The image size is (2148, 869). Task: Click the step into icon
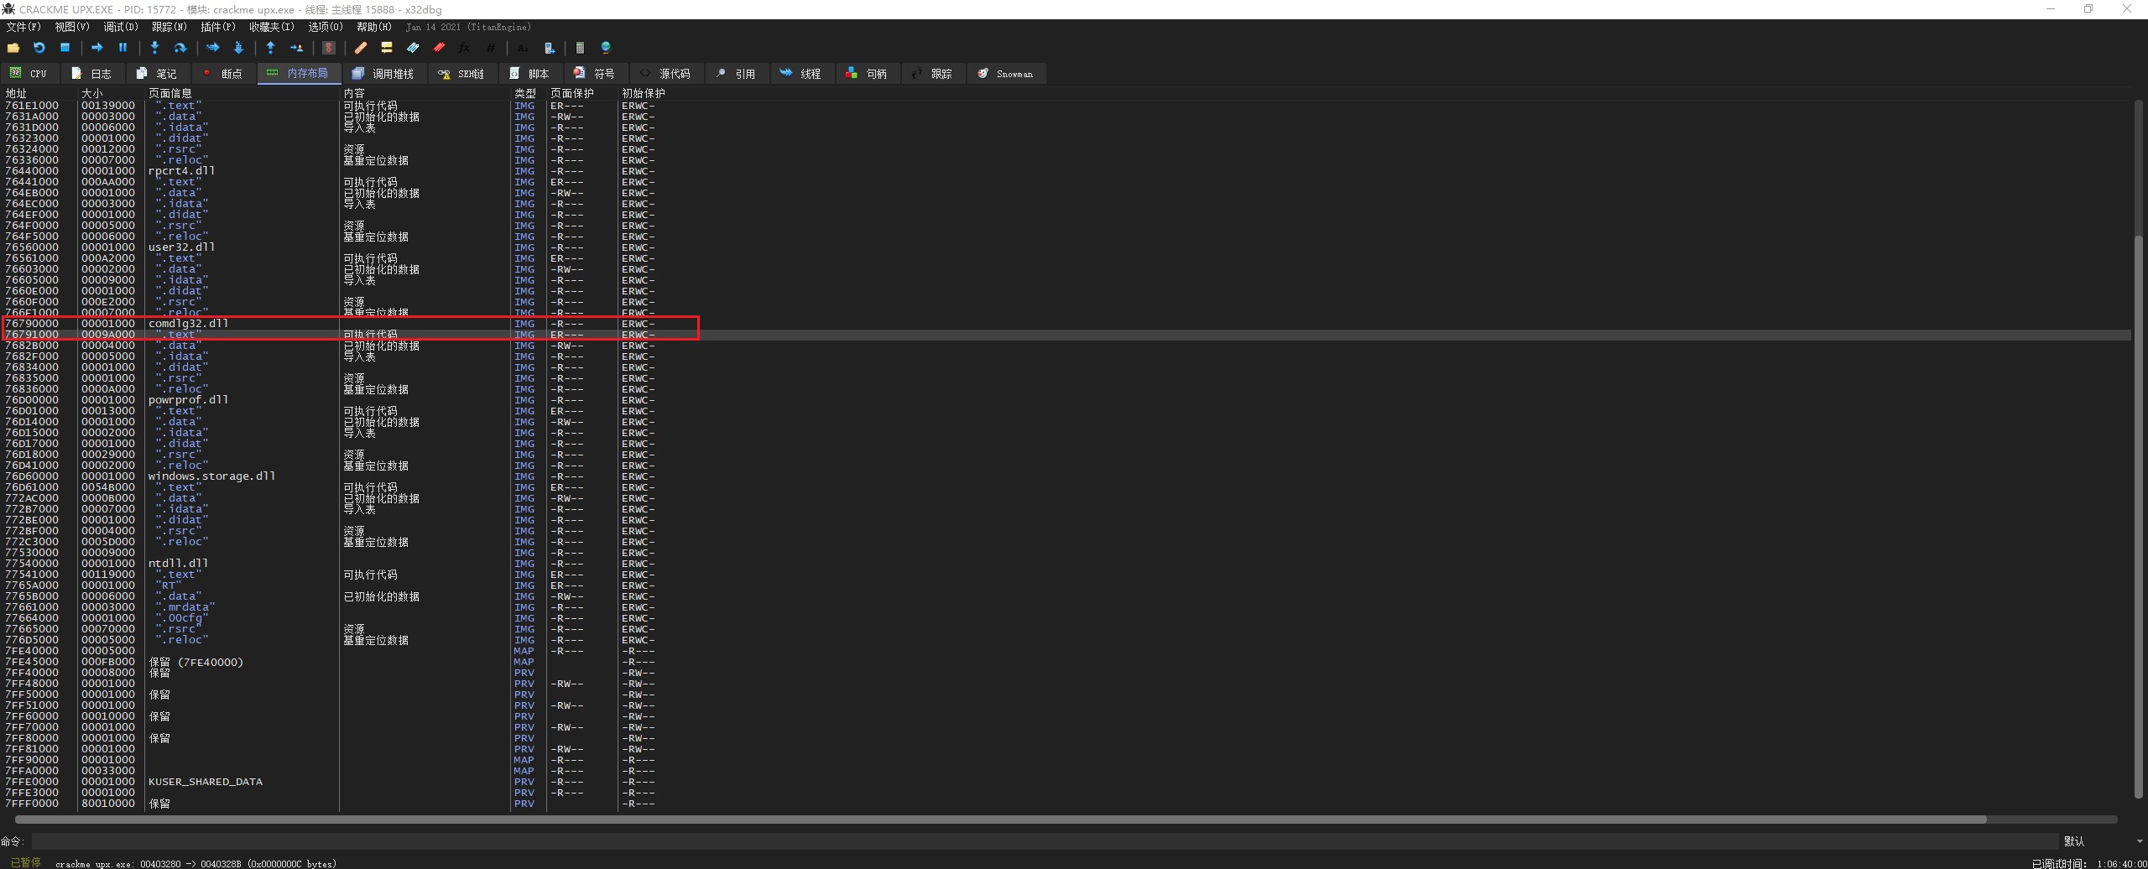click(154, 48)
